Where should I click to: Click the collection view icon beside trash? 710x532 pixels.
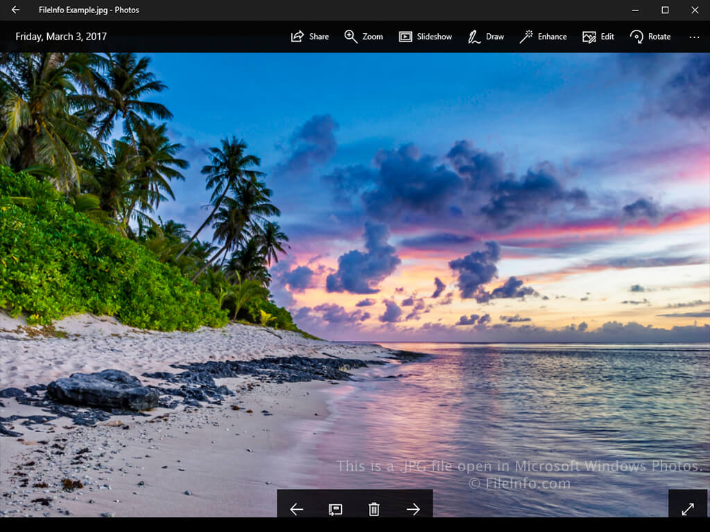335,509
